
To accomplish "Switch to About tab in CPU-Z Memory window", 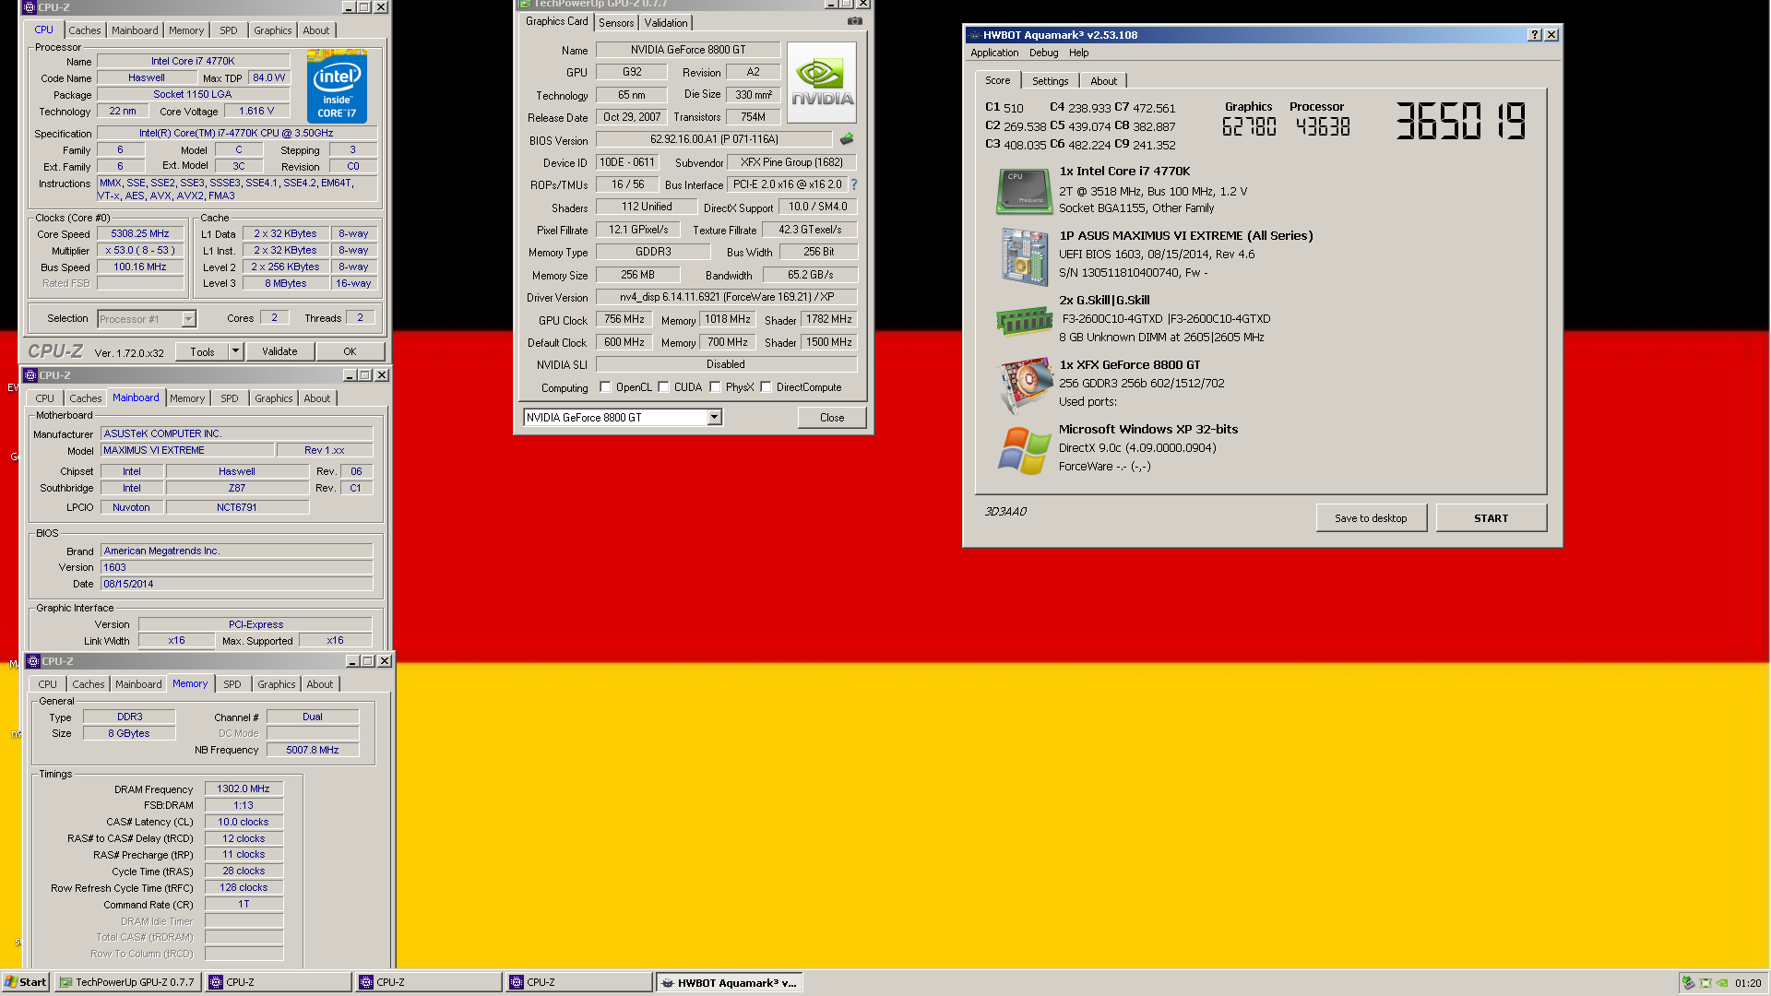I will 320,684.
